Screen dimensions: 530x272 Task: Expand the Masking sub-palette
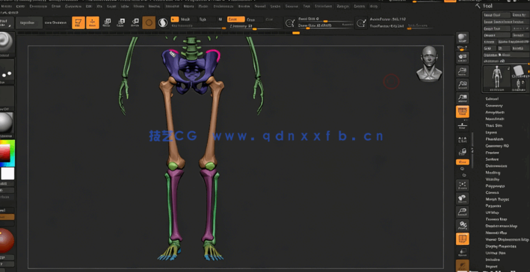pos(493,173)
